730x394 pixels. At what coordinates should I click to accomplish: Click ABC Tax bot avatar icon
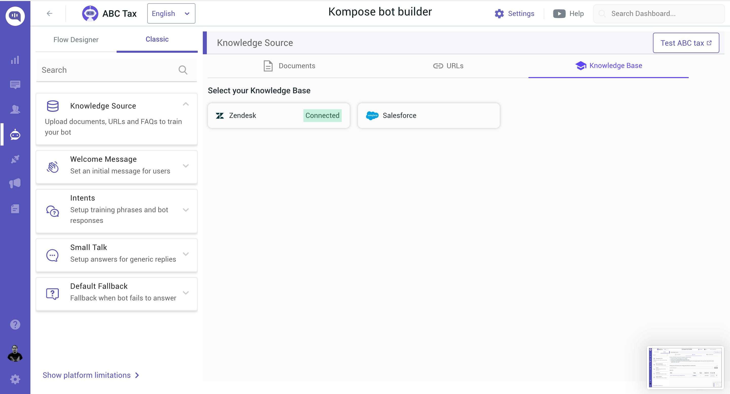tap(90, 13)
